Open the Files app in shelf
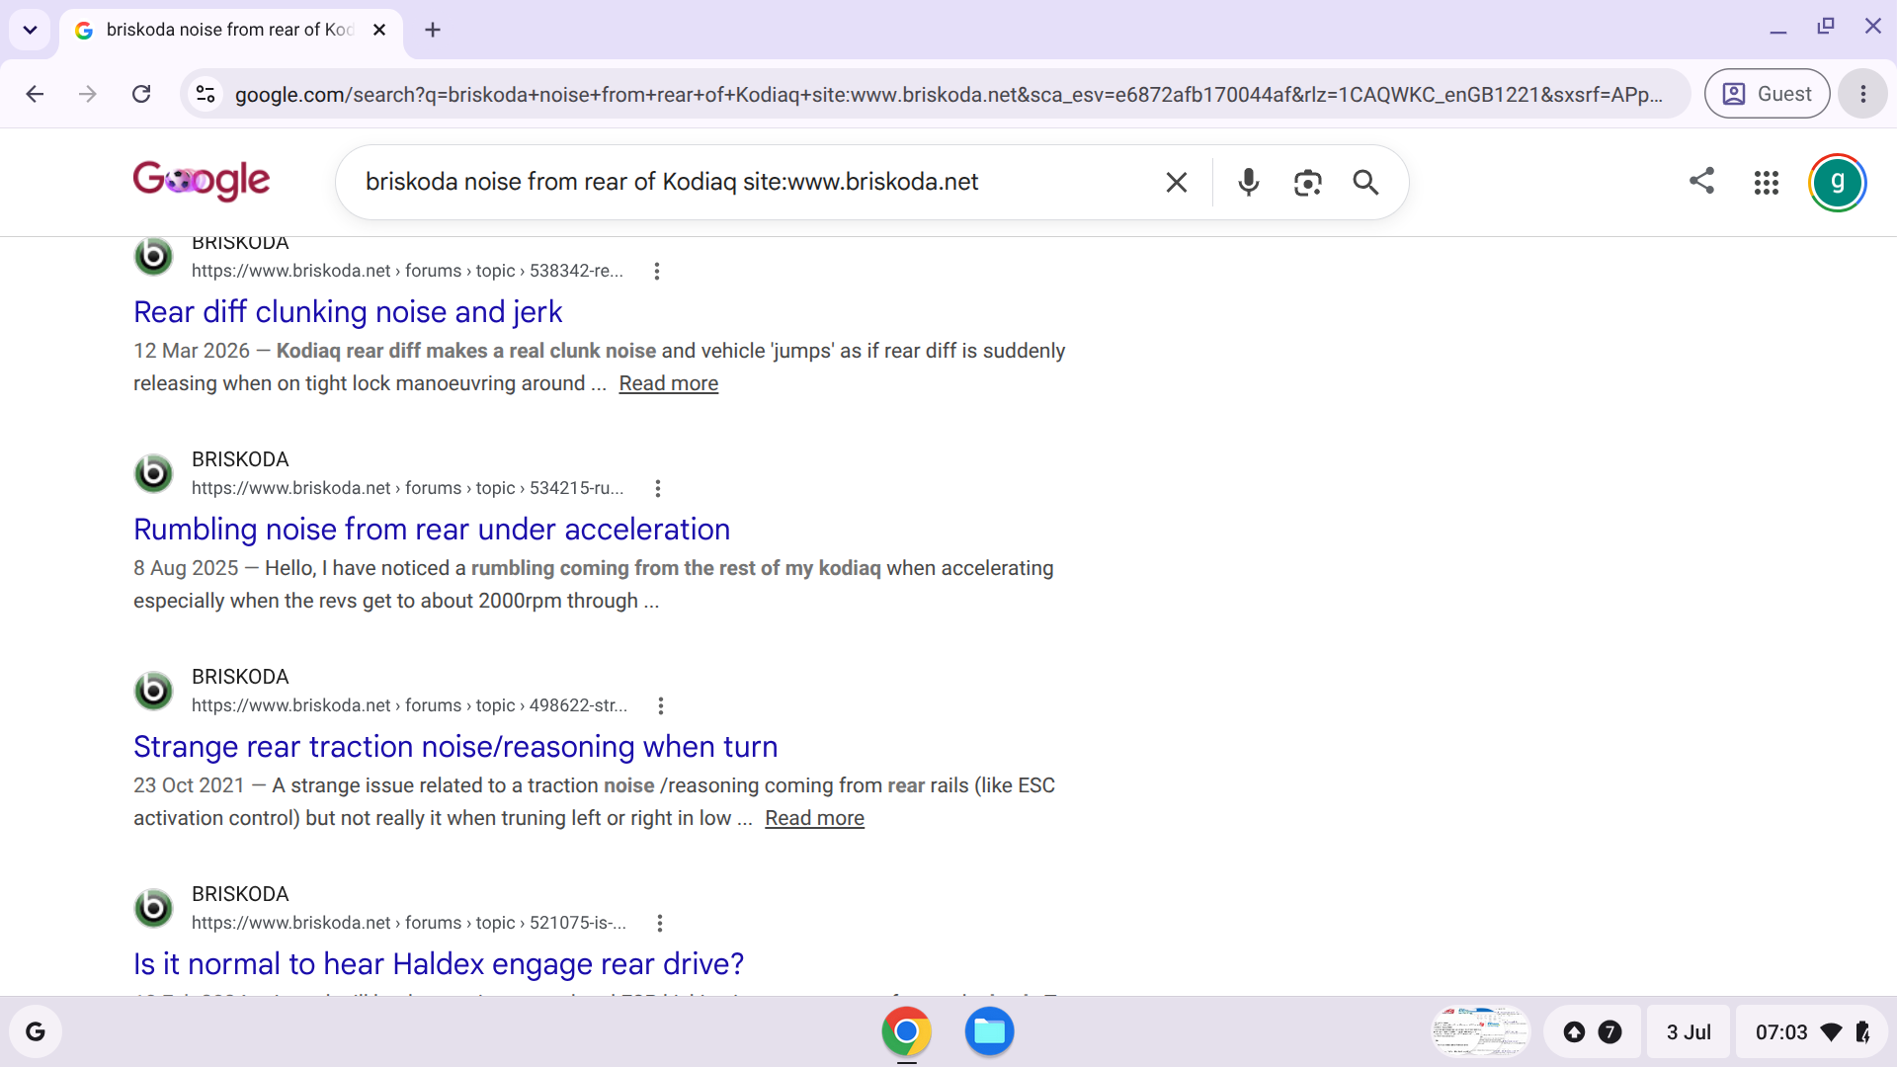The height and width of the screenshot is (1067, 1897). 989,1031
